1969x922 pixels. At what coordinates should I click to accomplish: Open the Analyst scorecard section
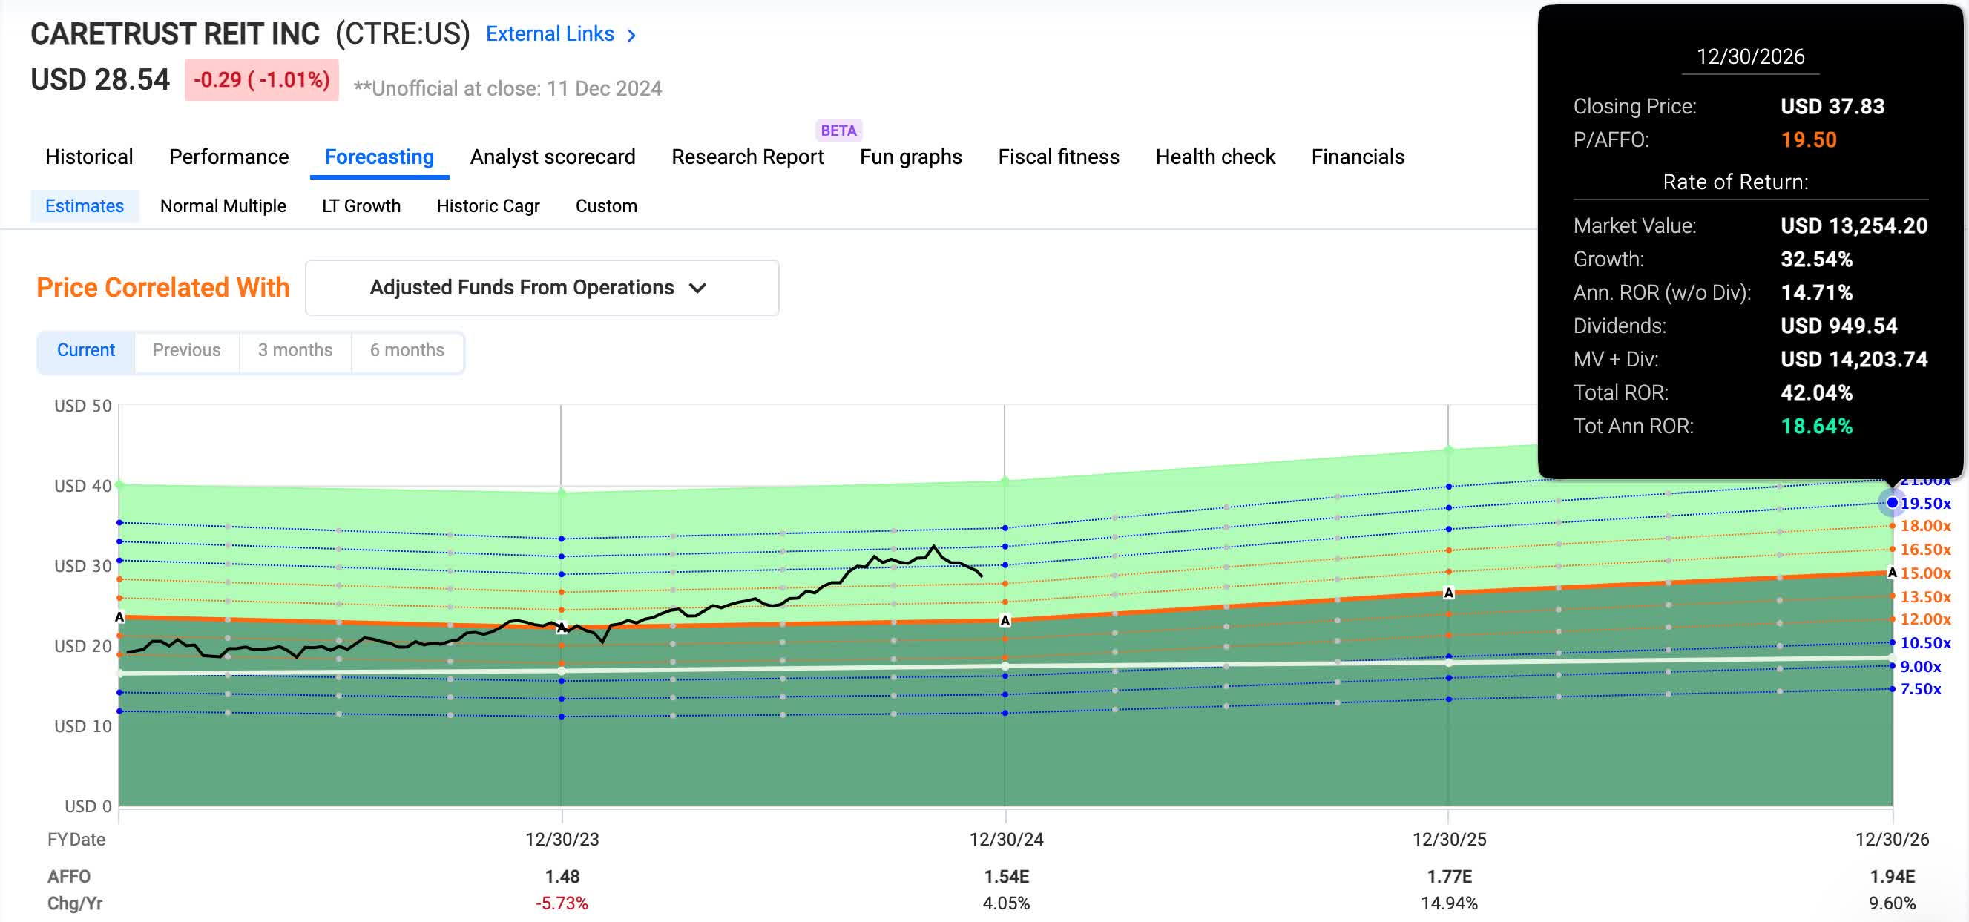click(x=553, y=157)
